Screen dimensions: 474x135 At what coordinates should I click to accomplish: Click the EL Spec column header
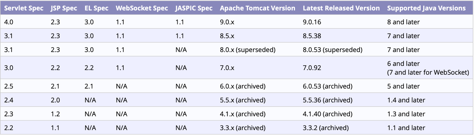pyautogui.click(x=96, y=8)
